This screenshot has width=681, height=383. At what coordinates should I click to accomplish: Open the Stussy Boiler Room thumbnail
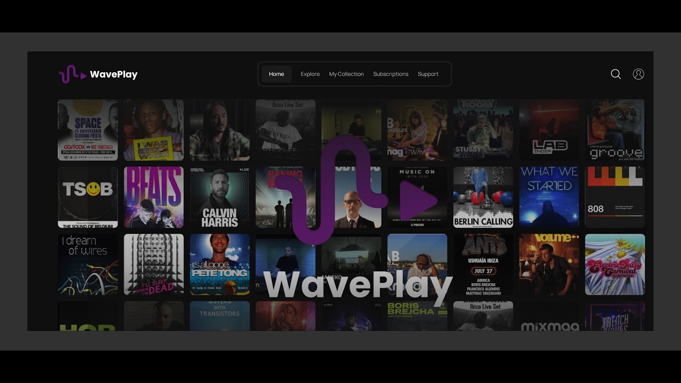tap(483, 130)
